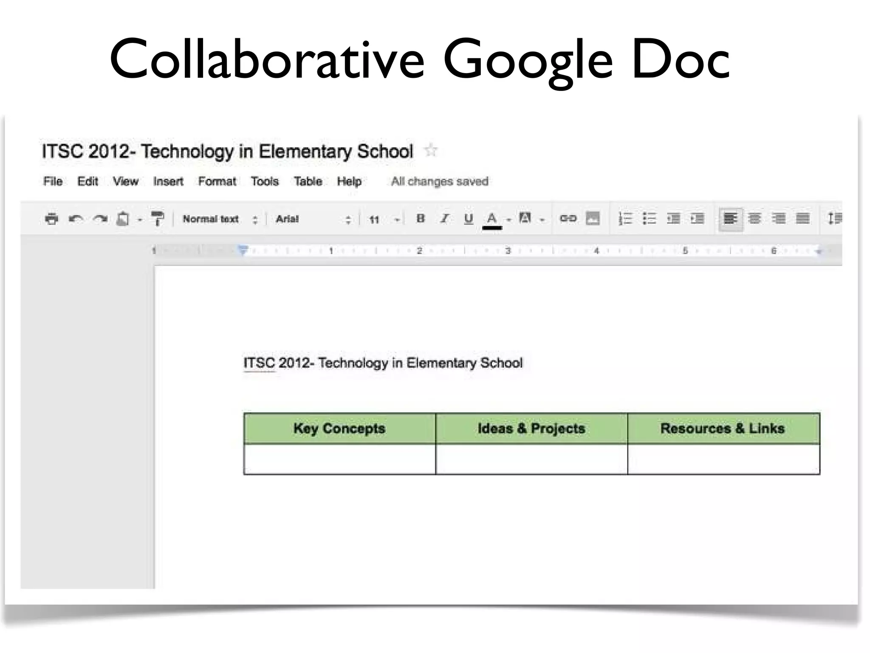This screenshot has width=870, height=653.
Task: Click the Resources & Links header cell
Action: pyautogui.click(x=723, y=429)
